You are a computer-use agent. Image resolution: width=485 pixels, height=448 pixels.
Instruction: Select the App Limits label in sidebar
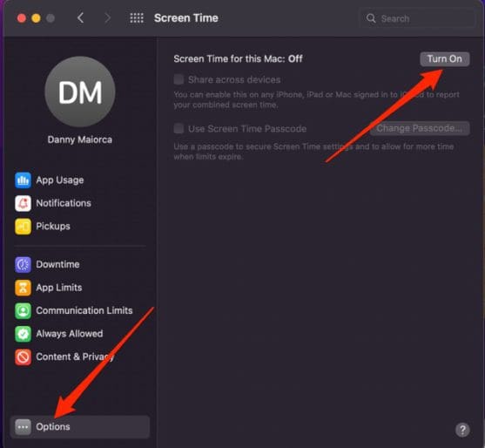[x=58, y=288]
